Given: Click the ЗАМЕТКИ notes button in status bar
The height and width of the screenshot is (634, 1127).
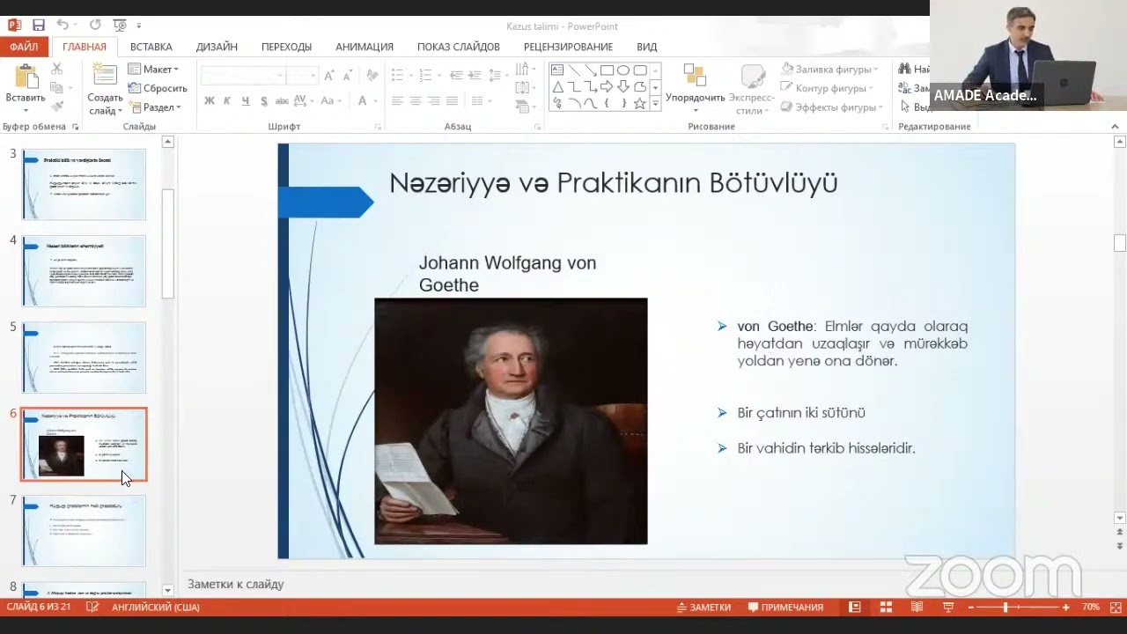Looking at the screenshot, I should 703,608.
